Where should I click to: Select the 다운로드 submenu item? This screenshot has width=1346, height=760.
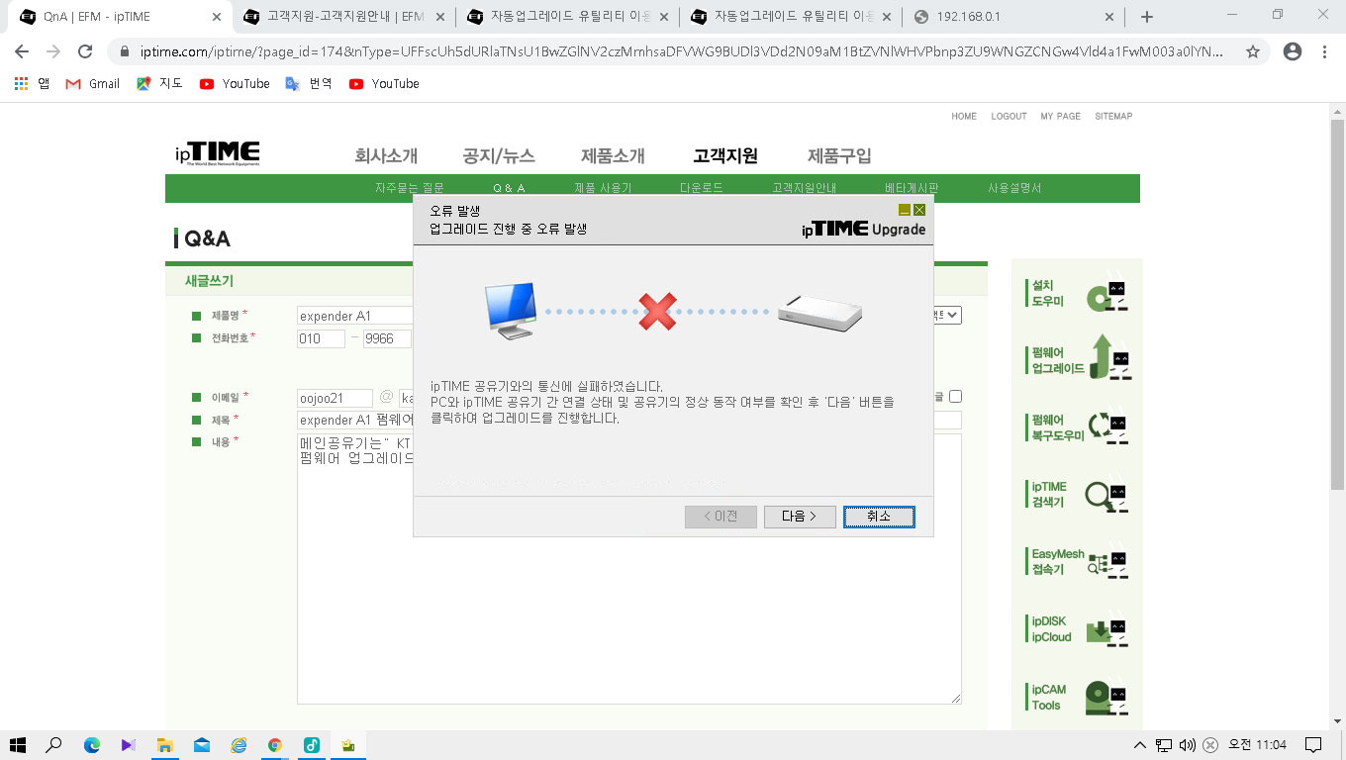(x=701, y=188)
